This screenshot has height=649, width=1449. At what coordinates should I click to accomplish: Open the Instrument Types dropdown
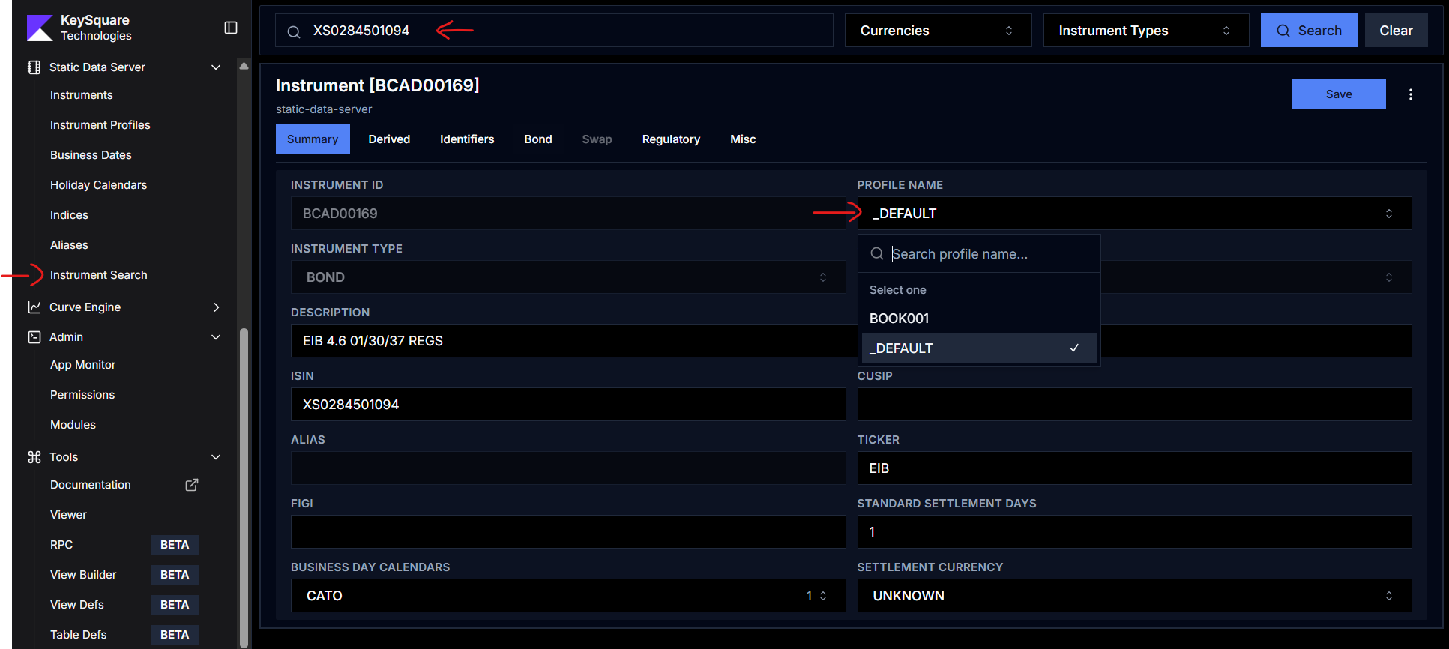[1145, 31]
